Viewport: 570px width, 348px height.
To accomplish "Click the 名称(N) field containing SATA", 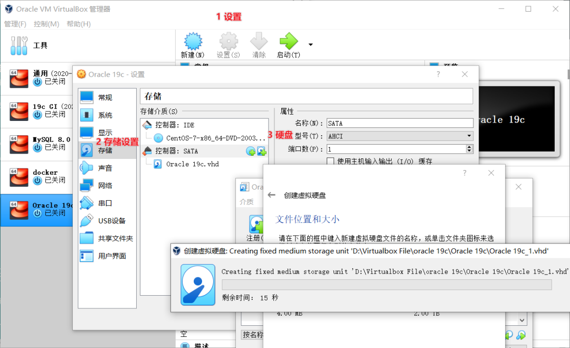I will [400, 123].
